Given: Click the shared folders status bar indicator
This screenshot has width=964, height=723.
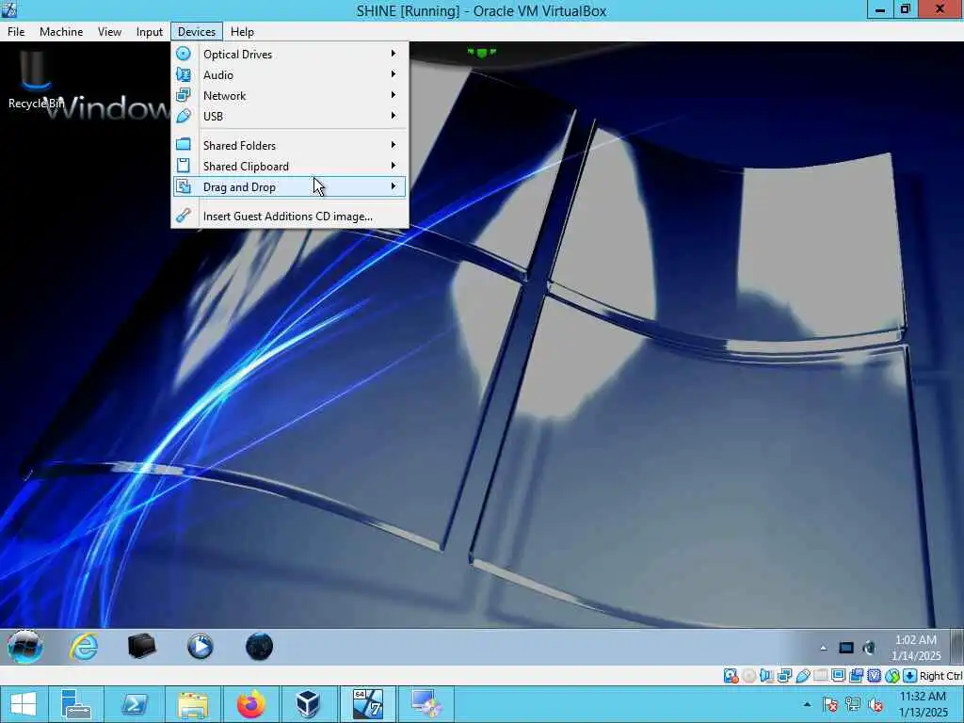Looking at the screenshot, I should click(821, 676).
